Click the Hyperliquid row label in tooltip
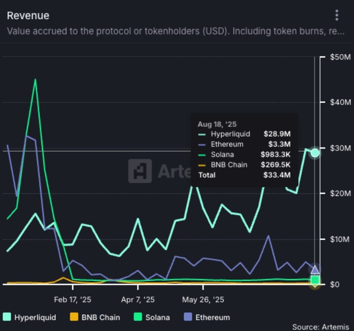This screenshot has height=331, width=354. point(230,134)
